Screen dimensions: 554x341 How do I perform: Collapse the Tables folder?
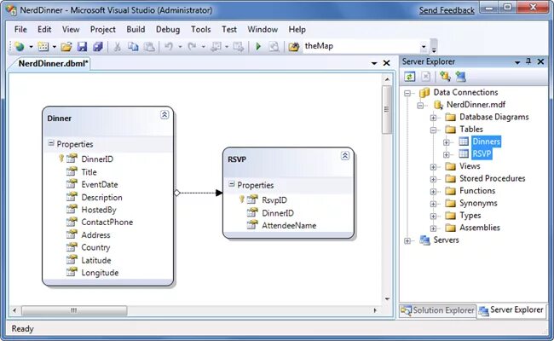pyautogui.click(x=433, y=130)
